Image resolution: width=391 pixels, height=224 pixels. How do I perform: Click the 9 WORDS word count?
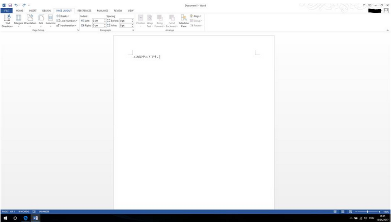click(24, 211)
